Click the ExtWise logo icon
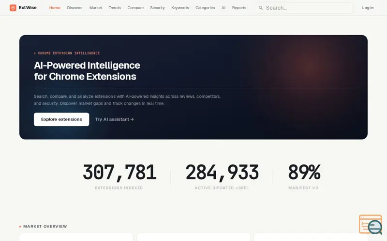The width and height of the screenshot is (387, 241). pos(13,8)
